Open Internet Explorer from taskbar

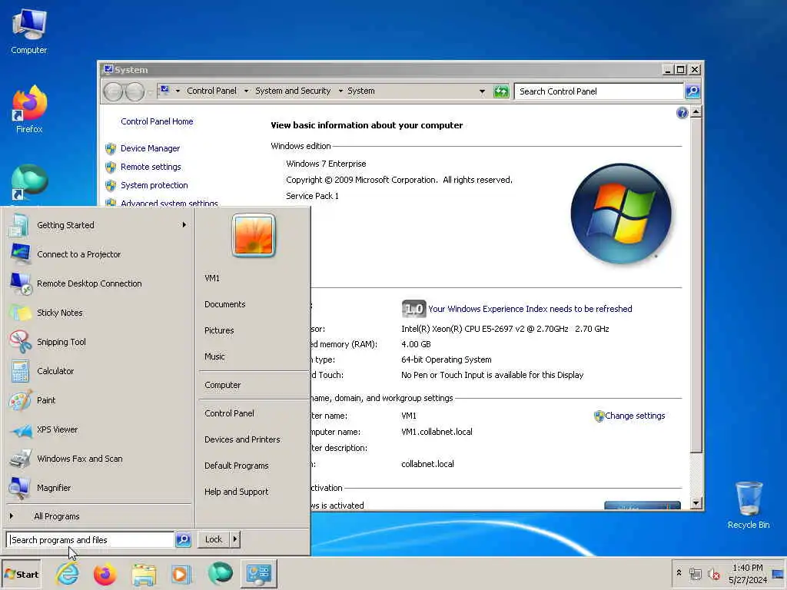pos(68,574)
